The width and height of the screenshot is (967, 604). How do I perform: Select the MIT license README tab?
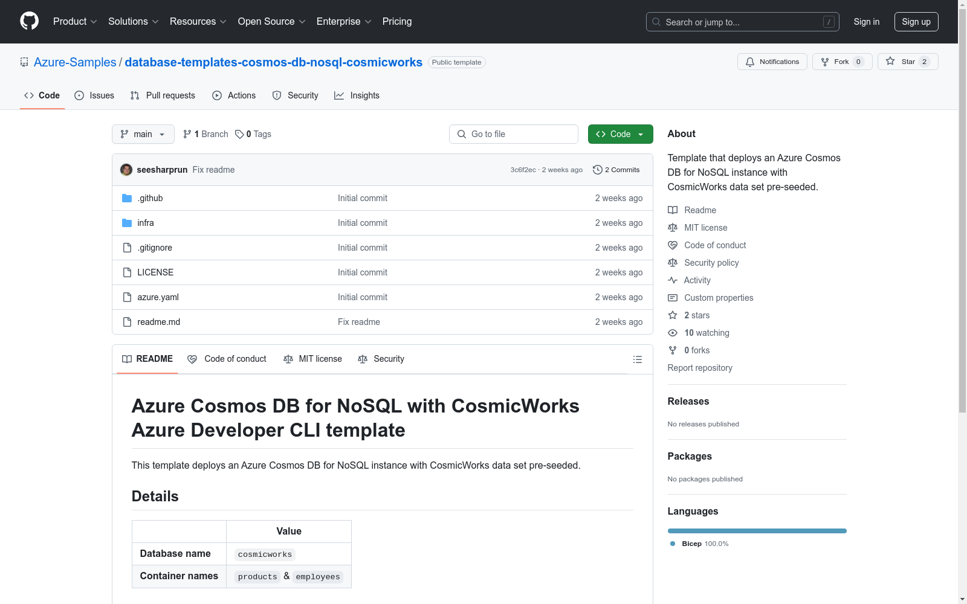[x=312, y=359]
